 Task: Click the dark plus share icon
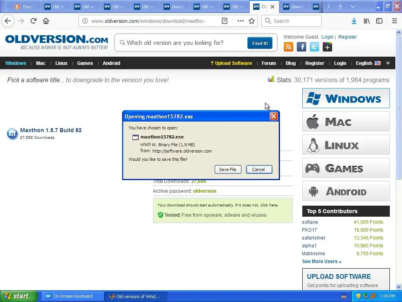point(327,47)
